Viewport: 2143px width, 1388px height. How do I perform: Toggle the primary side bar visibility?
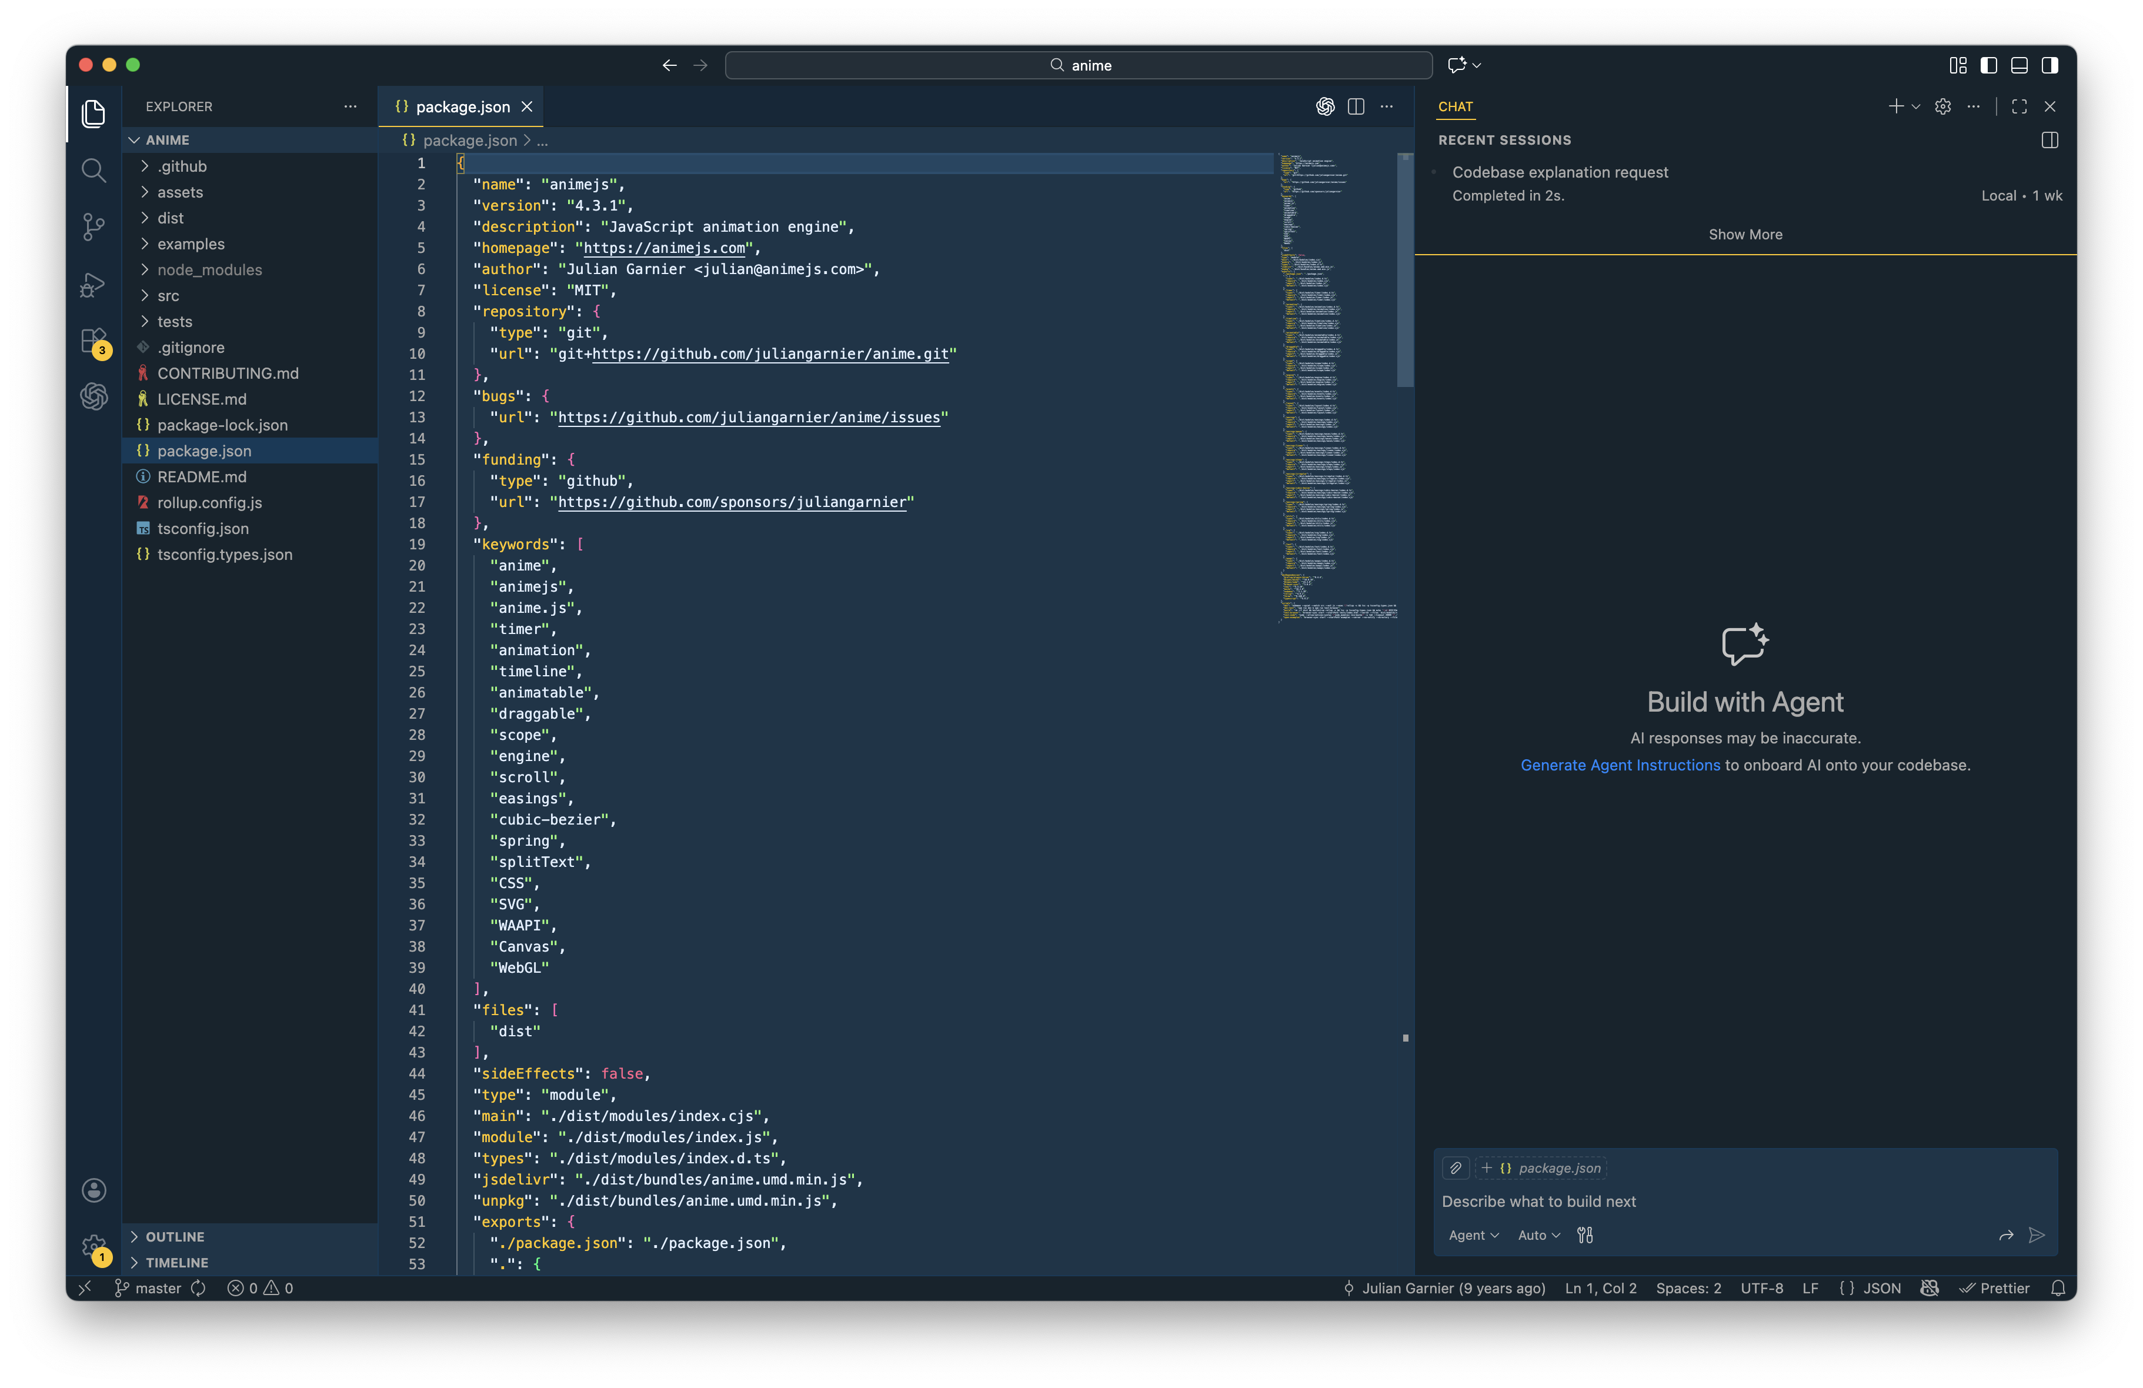pyautogui.click(x=1988, y=65)
